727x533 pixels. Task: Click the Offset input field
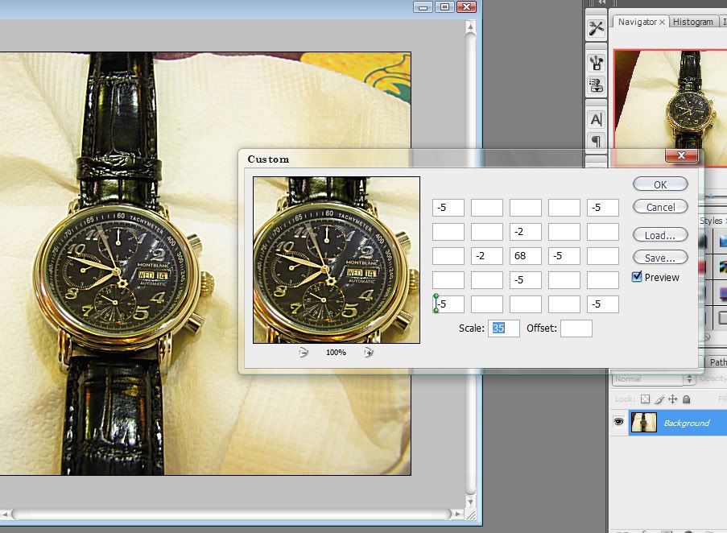click(x=576, y=328)
